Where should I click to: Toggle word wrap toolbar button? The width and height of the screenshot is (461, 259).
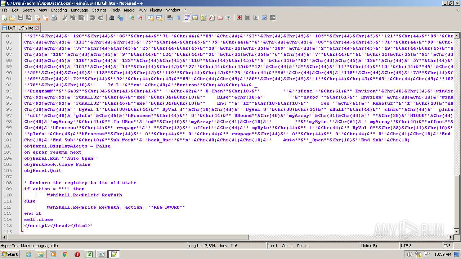pos(170,18)
